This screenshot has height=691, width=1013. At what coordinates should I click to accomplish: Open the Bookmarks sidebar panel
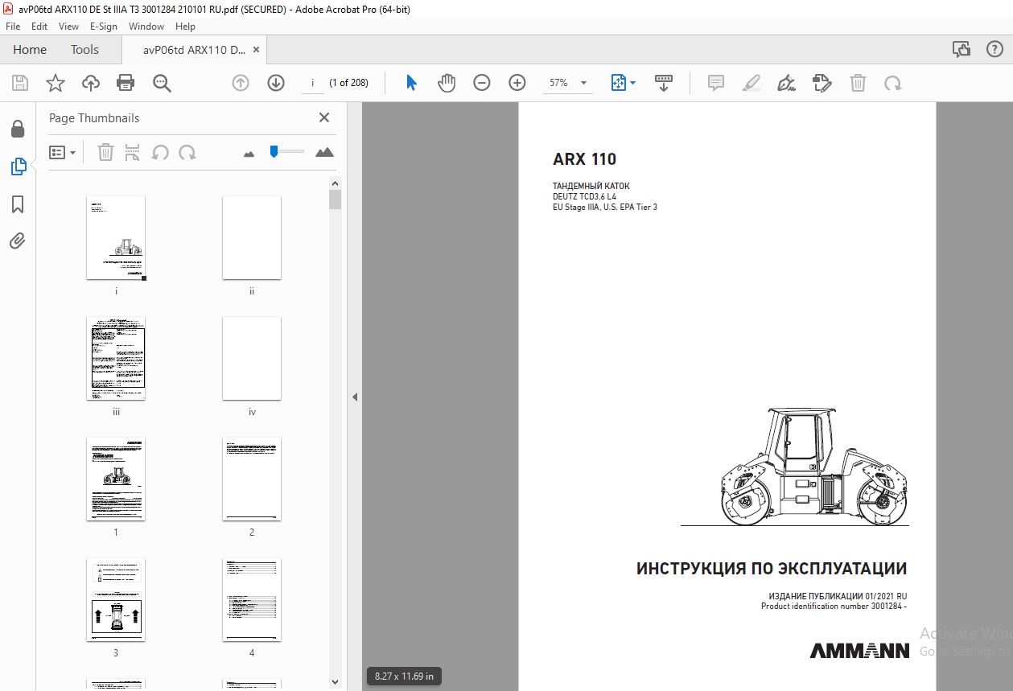coord(18,204)
